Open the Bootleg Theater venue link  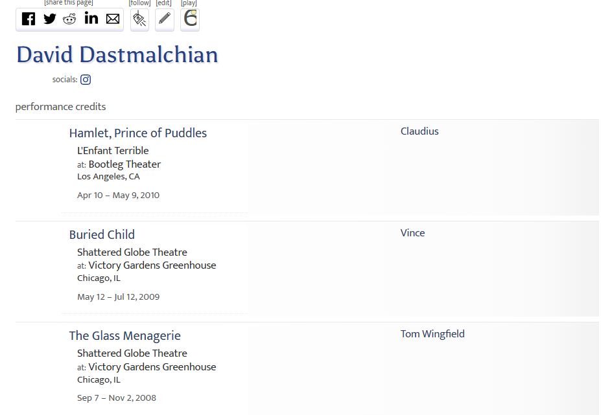(124, 164)
